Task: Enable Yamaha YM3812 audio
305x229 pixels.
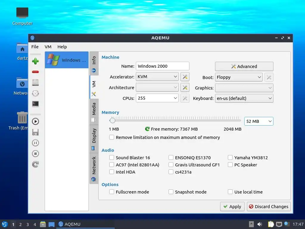Action: coord(230,157)
